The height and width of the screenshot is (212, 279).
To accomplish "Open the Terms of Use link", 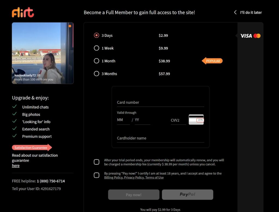I will coord(154,177).
